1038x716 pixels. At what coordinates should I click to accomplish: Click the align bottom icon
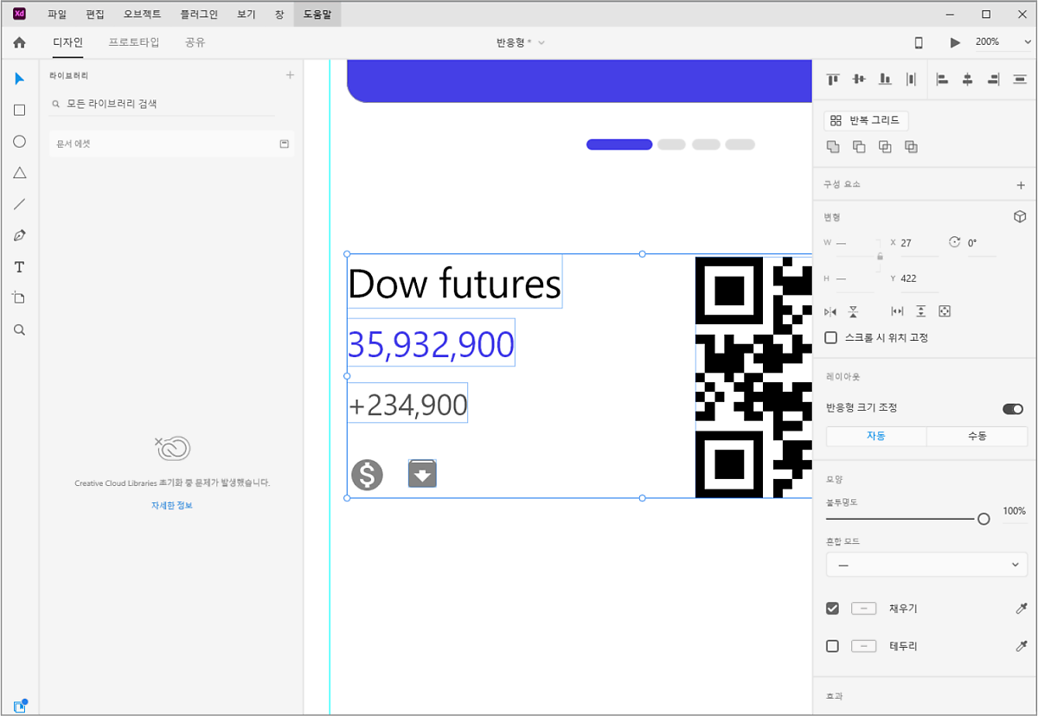pos(885,79)
